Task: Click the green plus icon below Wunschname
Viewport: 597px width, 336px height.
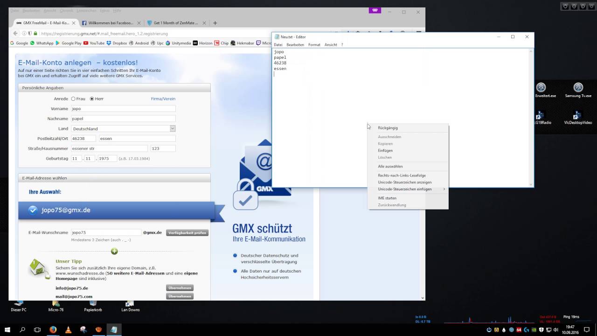Action: 114,251
